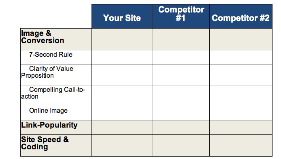Select the Site Speed & Coding label
The image size is (281, 159).
pos(45,143)
